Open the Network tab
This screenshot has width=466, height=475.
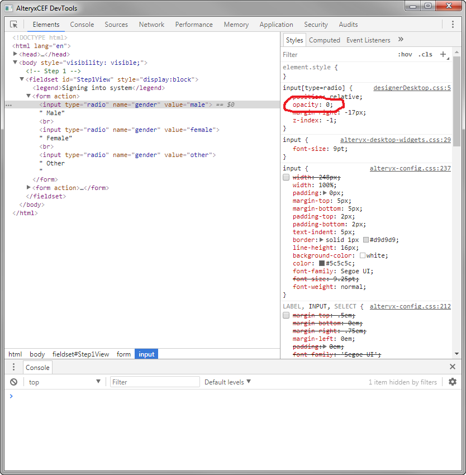151,25
